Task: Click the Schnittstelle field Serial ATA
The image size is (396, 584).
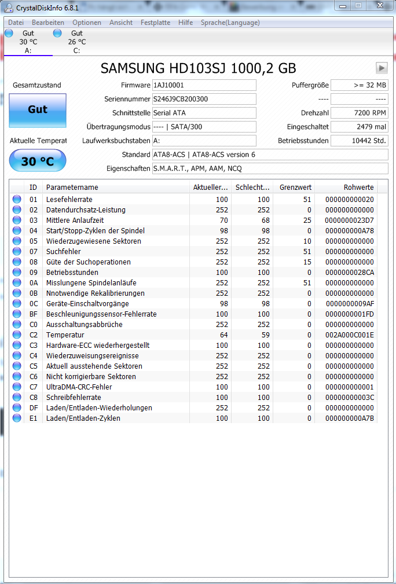Action: tap(204, 113)
